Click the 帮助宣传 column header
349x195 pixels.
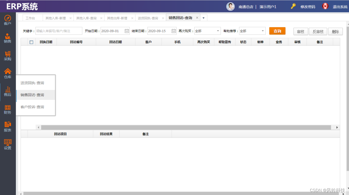click(225, 42)
